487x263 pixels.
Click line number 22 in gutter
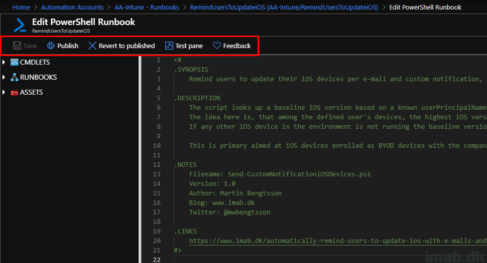click(157, 259)
